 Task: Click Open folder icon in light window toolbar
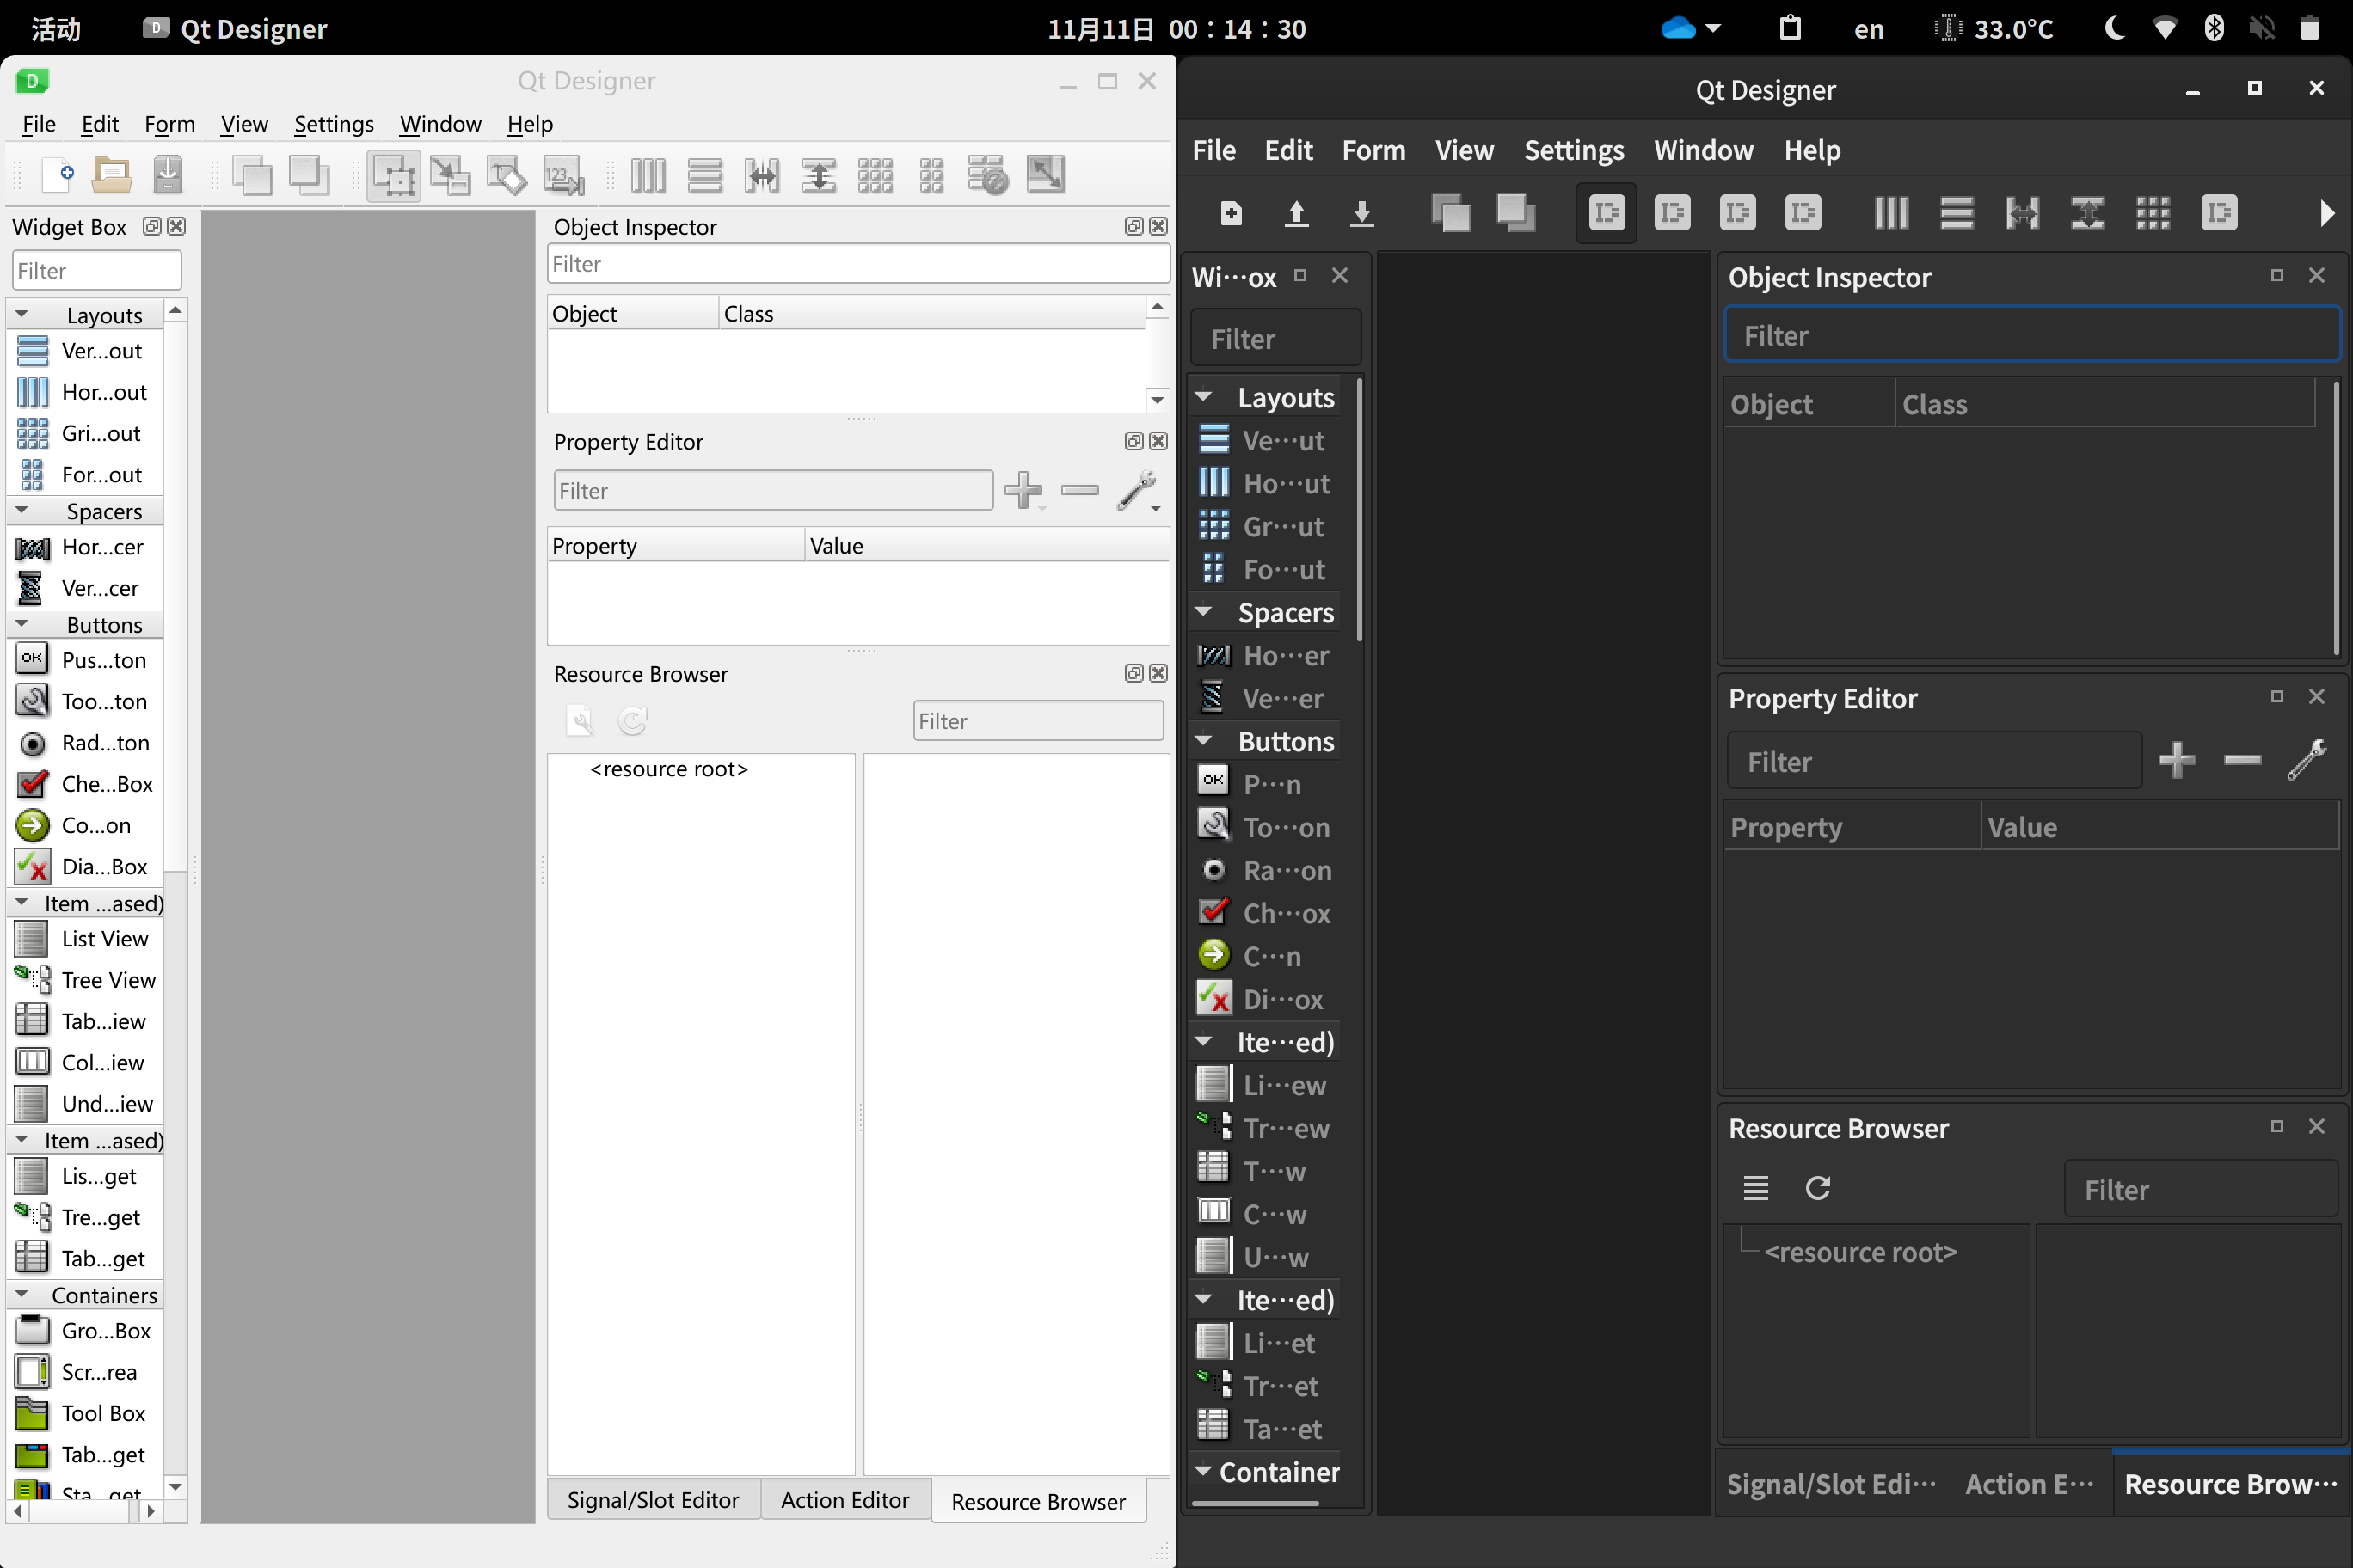(x=112, y=176)
